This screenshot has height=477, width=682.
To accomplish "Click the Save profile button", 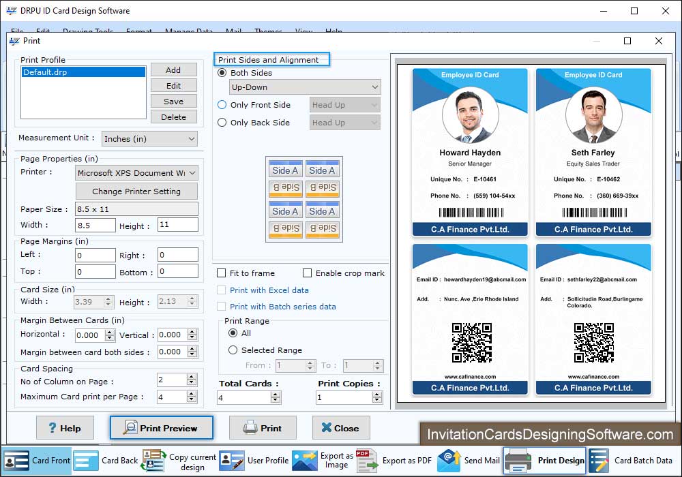I will [173, 102].
